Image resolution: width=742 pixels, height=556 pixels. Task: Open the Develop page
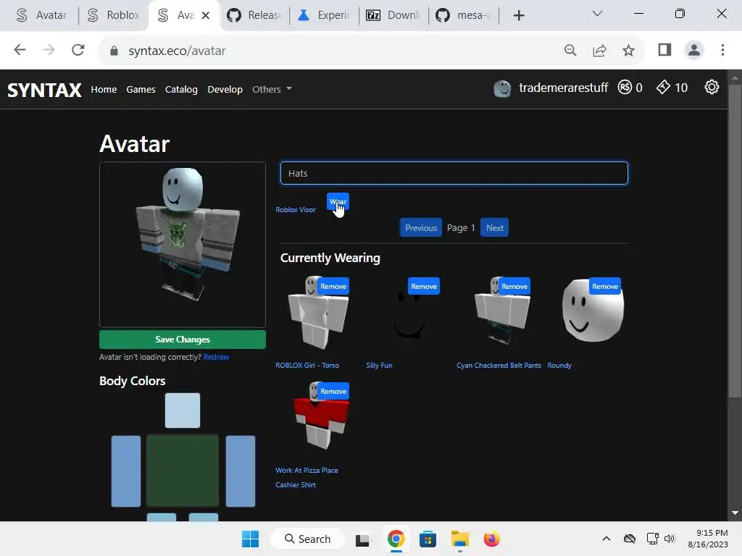225,89
